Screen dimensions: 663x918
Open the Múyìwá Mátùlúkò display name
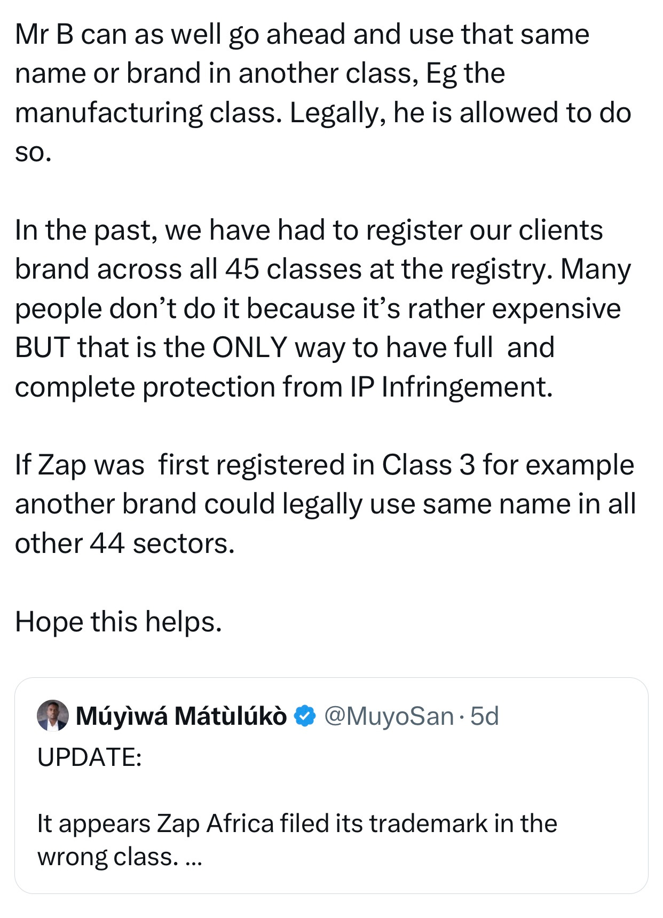pos(181,716)
